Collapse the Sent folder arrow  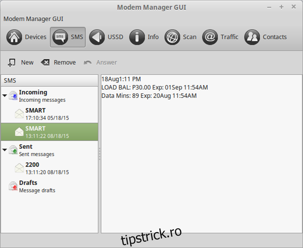tap(5, 150)
